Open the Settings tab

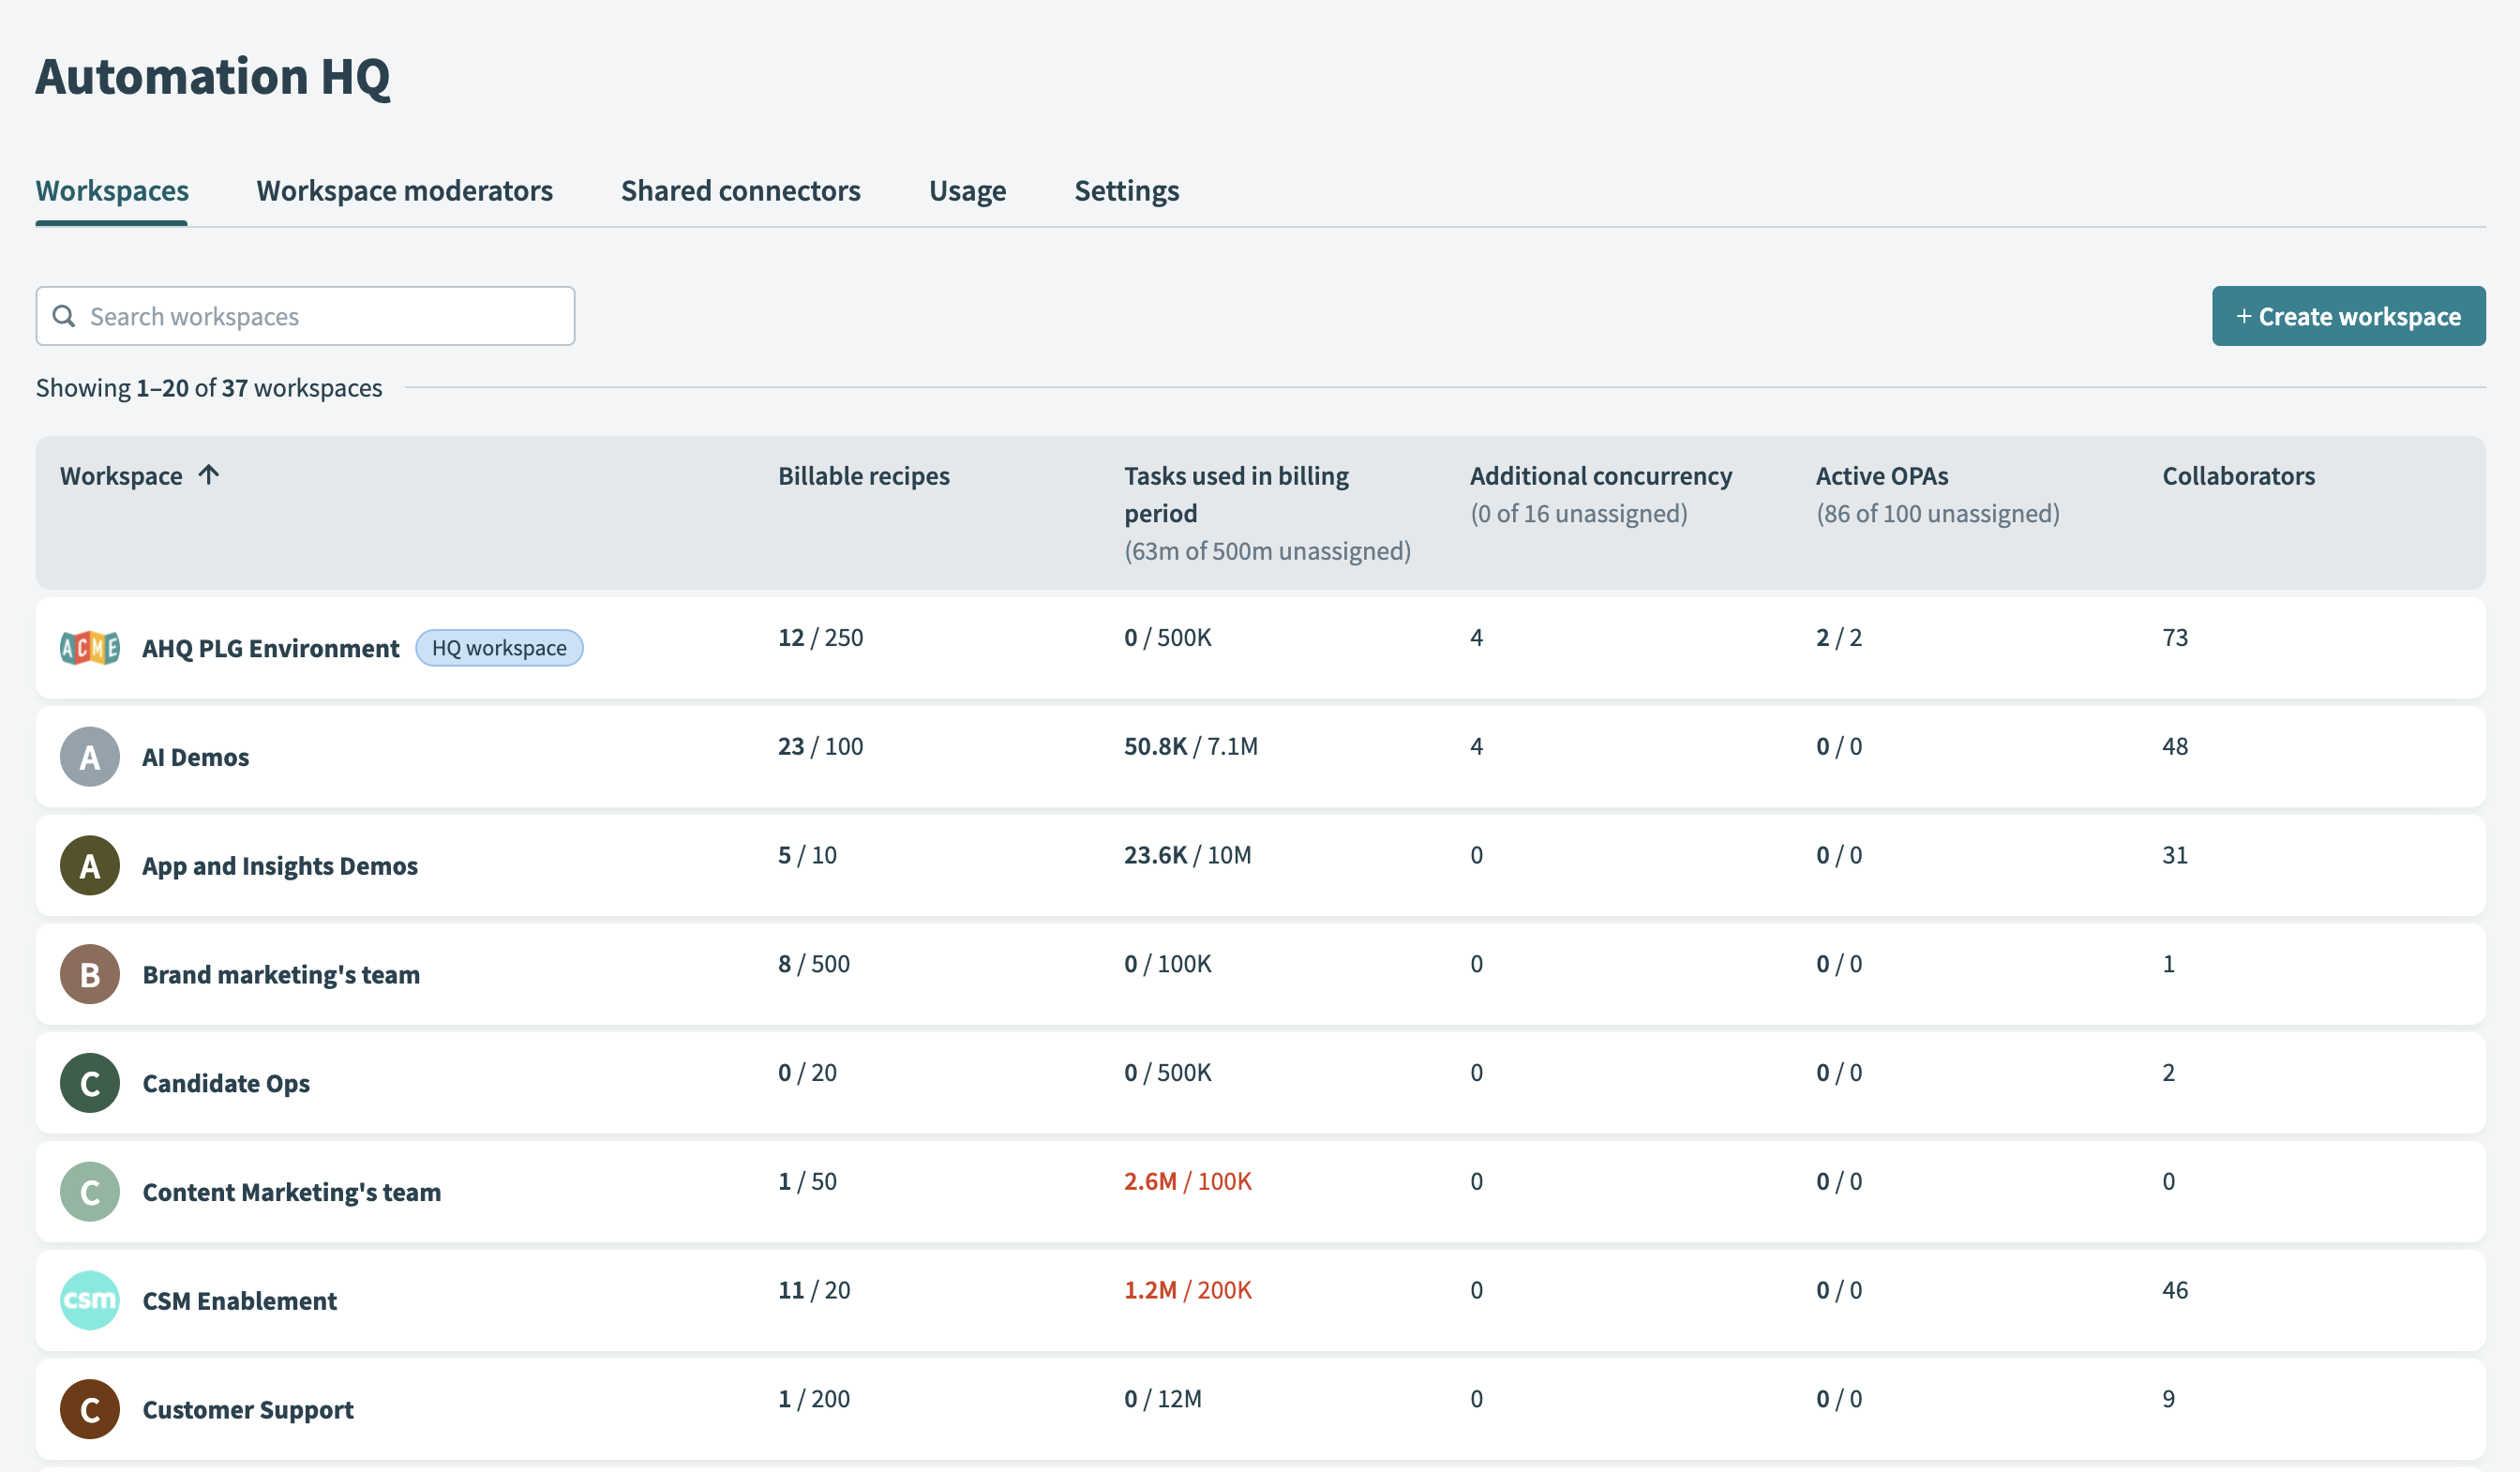(x=1126, y=191)
